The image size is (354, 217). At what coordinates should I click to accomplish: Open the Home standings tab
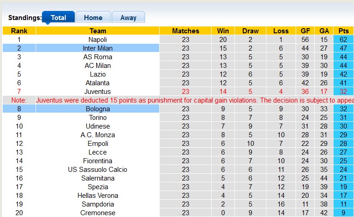pyautogui.click(x=93, y=18)
